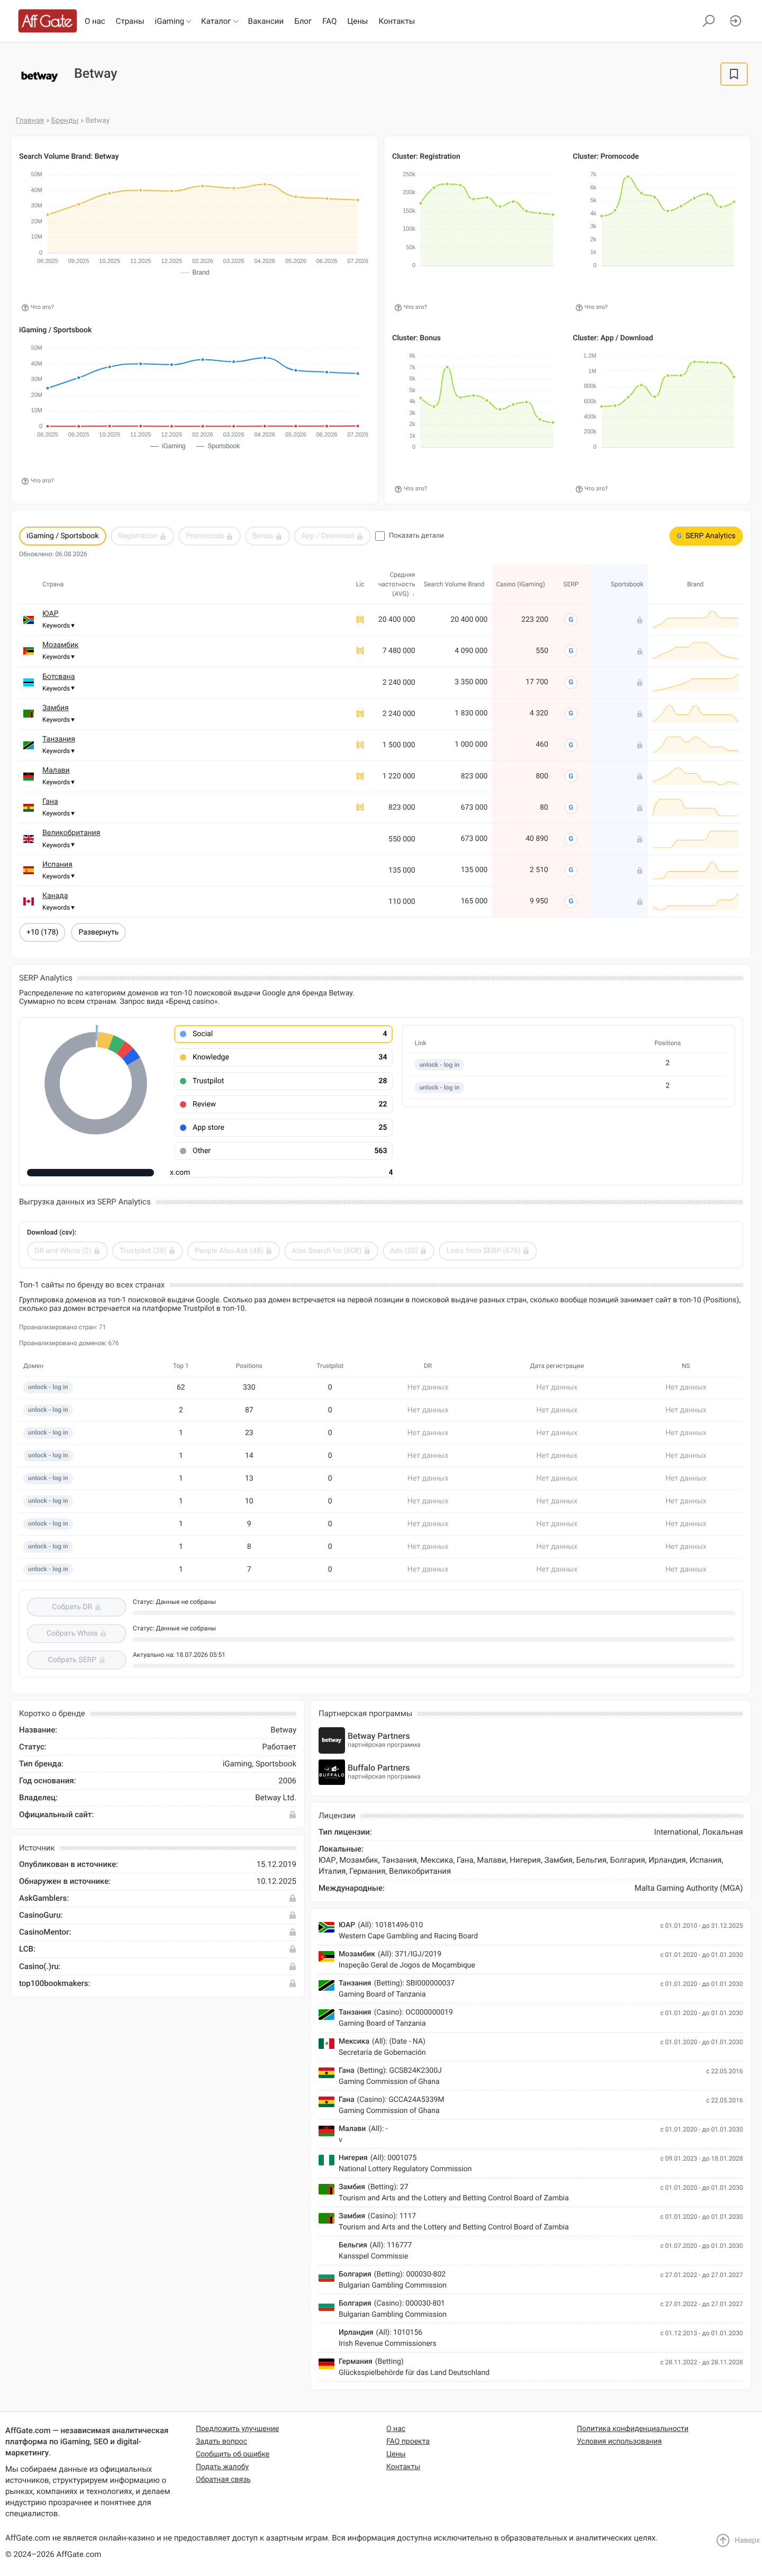762x2576 pixels.
Task: Click the help icon under Cluster: Registration chart
Action: tap(398, 308)
